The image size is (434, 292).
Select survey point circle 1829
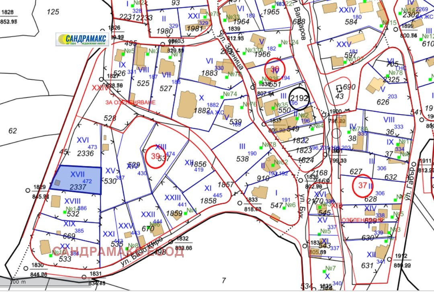point(28,190)
